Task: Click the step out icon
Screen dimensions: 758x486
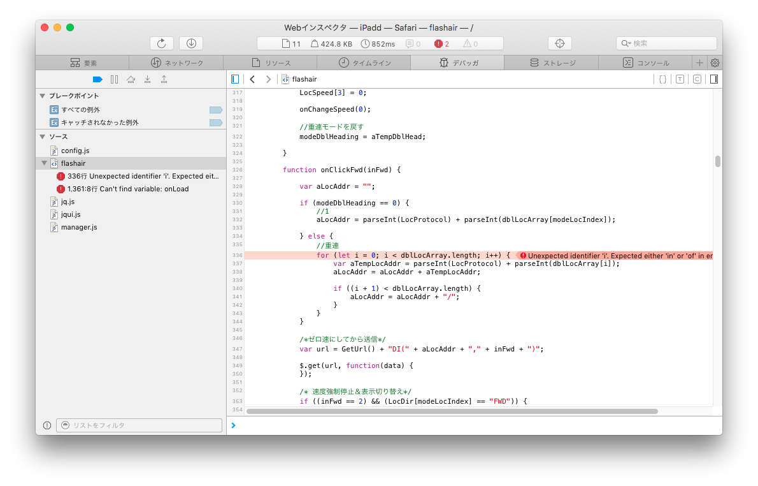Action: click(x=164, y=79)
